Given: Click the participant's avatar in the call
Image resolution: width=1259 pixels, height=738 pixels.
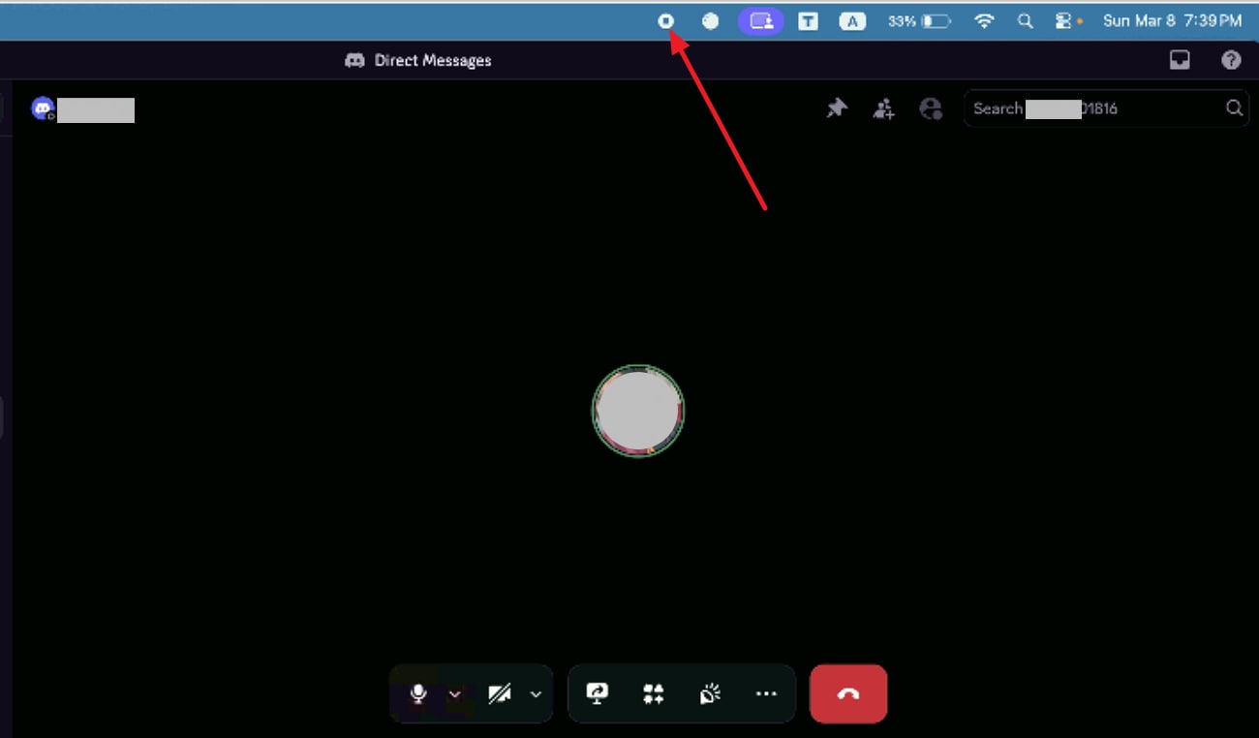Looking at the screenshot, I should (638, 411).
